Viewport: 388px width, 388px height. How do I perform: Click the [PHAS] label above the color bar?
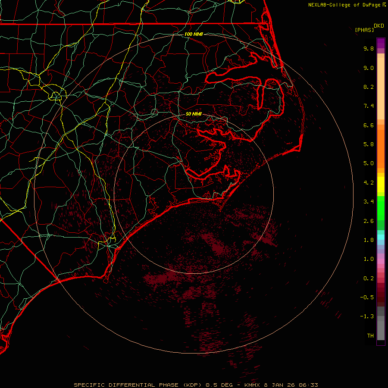364,30
